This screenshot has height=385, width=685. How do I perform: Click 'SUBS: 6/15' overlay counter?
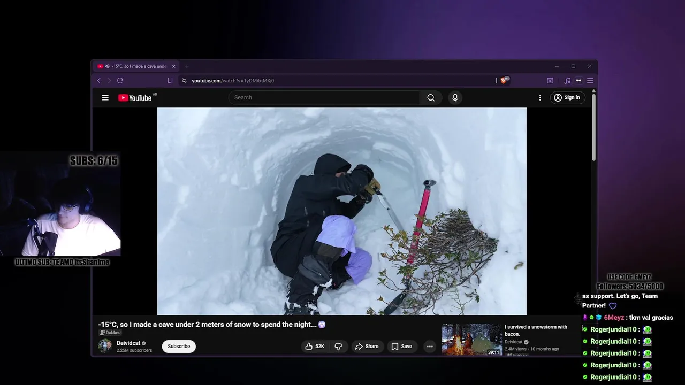[94, 160]
